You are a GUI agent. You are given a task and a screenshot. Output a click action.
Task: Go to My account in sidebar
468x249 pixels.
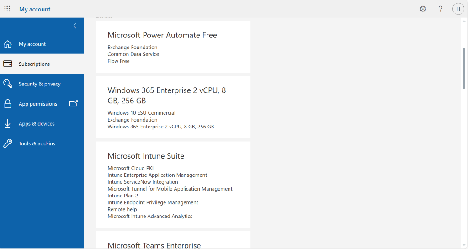[x=42, y=44]
